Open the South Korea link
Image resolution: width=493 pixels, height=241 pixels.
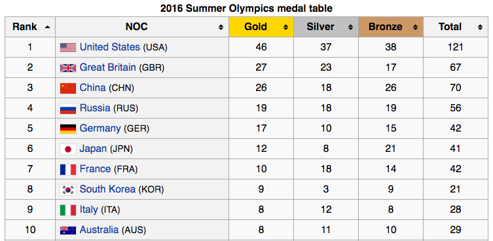(x=107, y=189)
